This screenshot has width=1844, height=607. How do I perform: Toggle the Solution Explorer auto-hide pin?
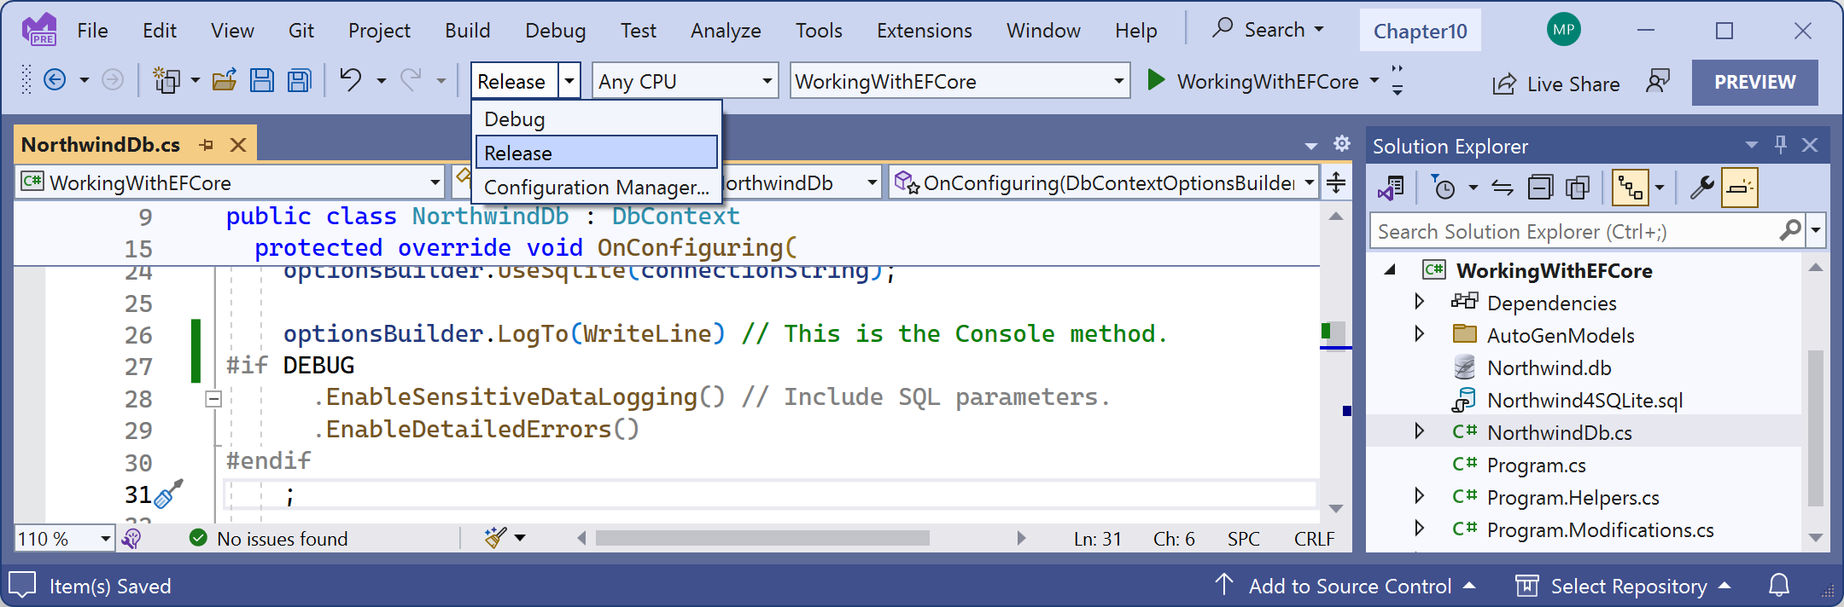point(1781,145)
